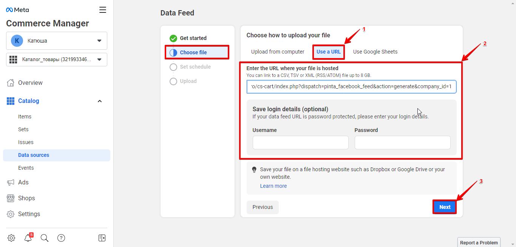The image size is (516, 247).
Task: Click 'Save login details (optional)' heading
Action: (290, 109)
